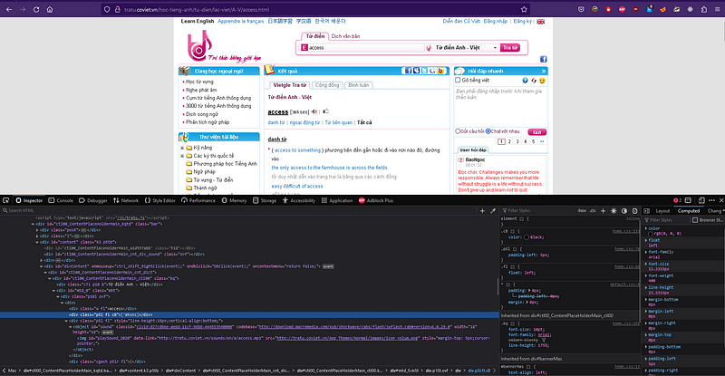
Task: Click black color swatch in .c8 rule
Action: pos(527,237)
